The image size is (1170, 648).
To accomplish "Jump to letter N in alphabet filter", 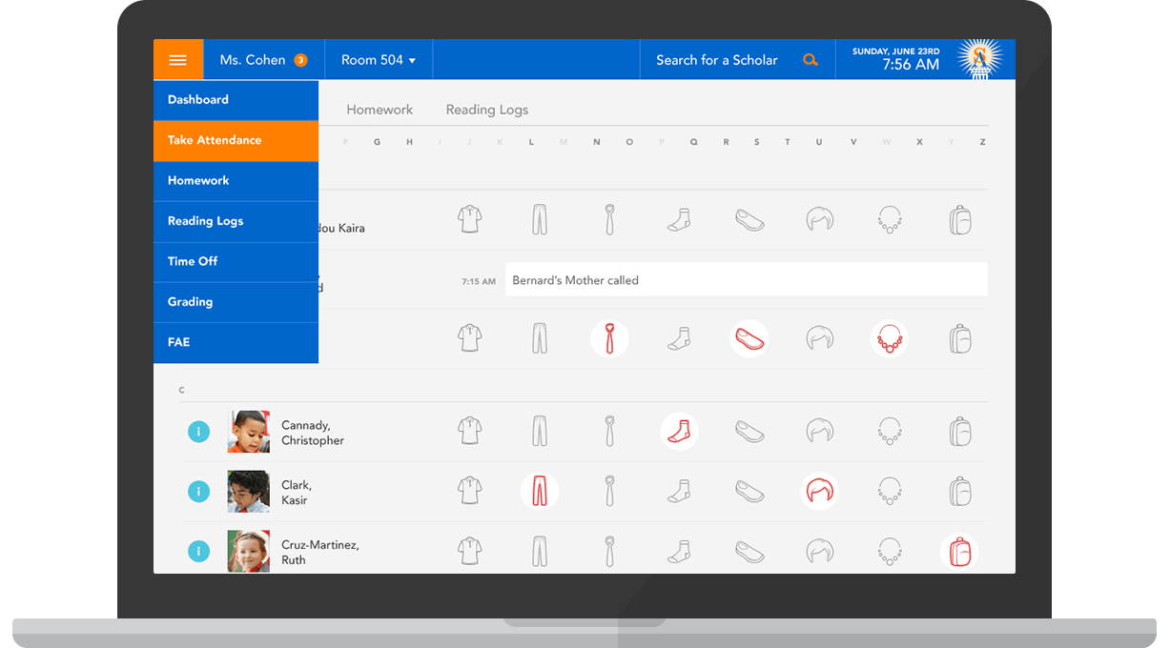I will [x=597, y=142].
